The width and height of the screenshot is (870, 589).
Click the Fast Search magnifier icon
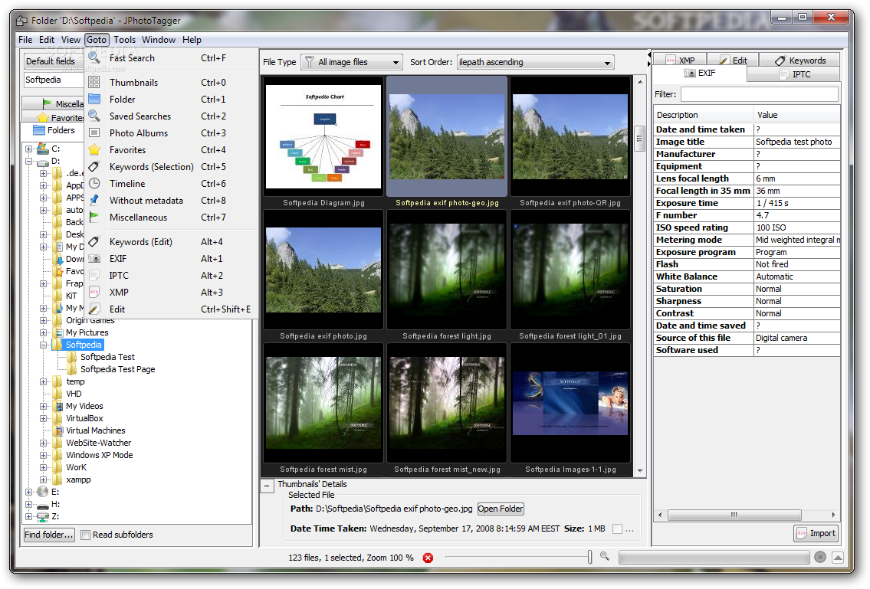(94, 57)
